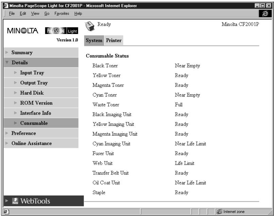Click the arrow beside WebTools
274x216 pixels.
click(x=7, y=201)
